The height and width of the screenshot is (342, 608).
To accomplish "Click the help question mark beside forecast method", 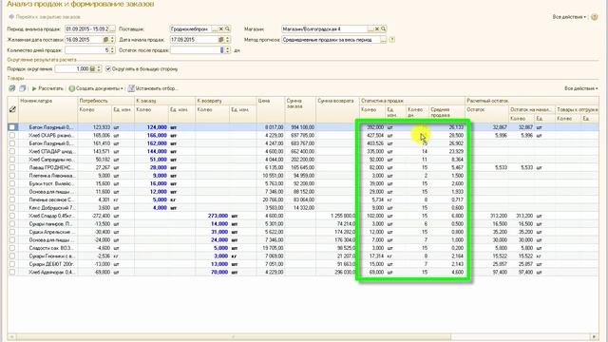I will (392, 40).
